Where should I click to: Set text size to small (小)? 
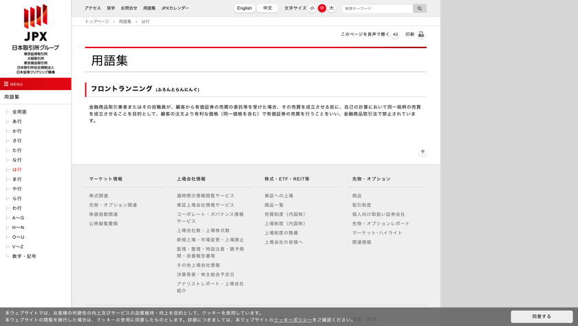[x=312, y=8]
